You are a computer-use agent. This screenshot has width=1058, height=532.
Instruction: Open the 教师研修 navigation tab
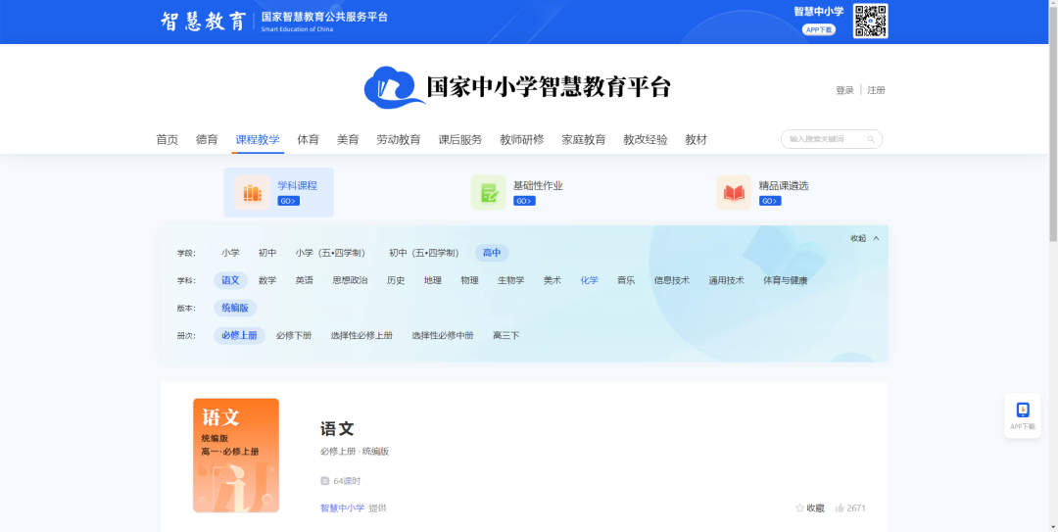(x=521, y=140)
